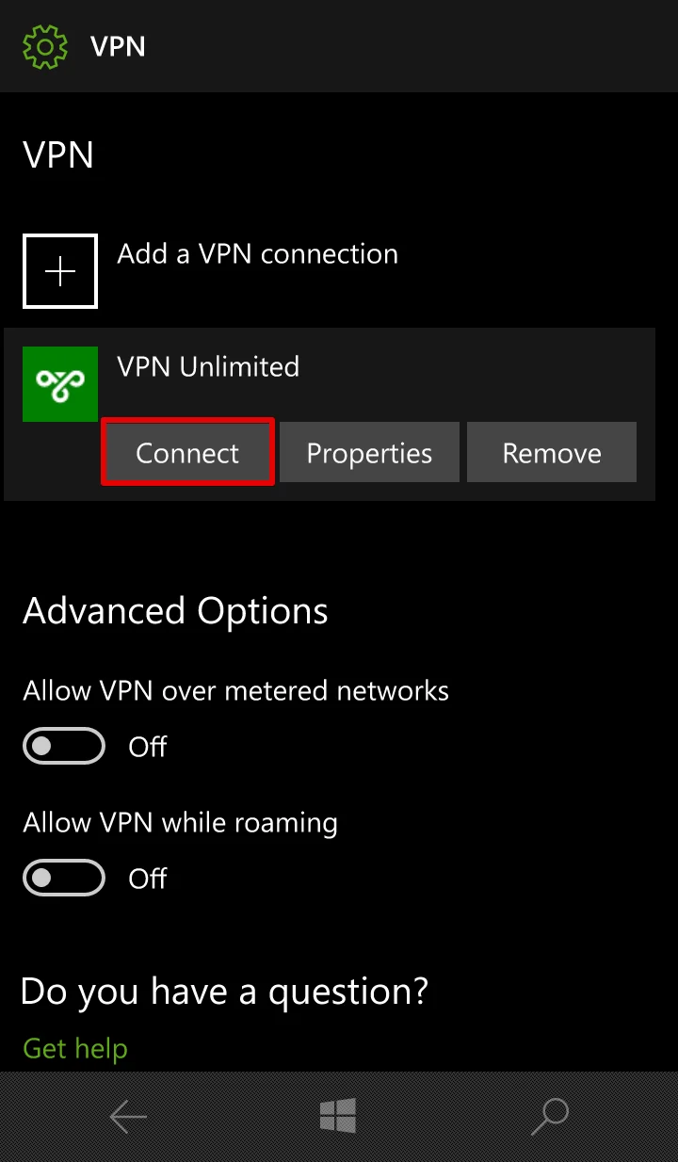Tap the green Settings gear icon
Screen dimensions: 678x1162
(45, 46)
